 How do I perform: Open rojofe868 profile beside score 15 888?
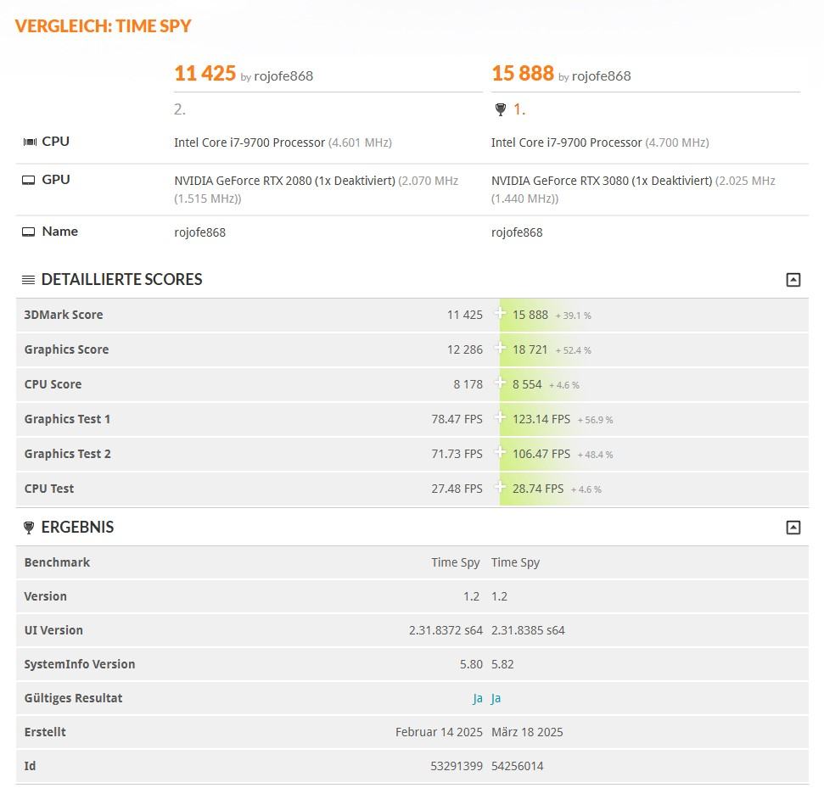point(601,76)
